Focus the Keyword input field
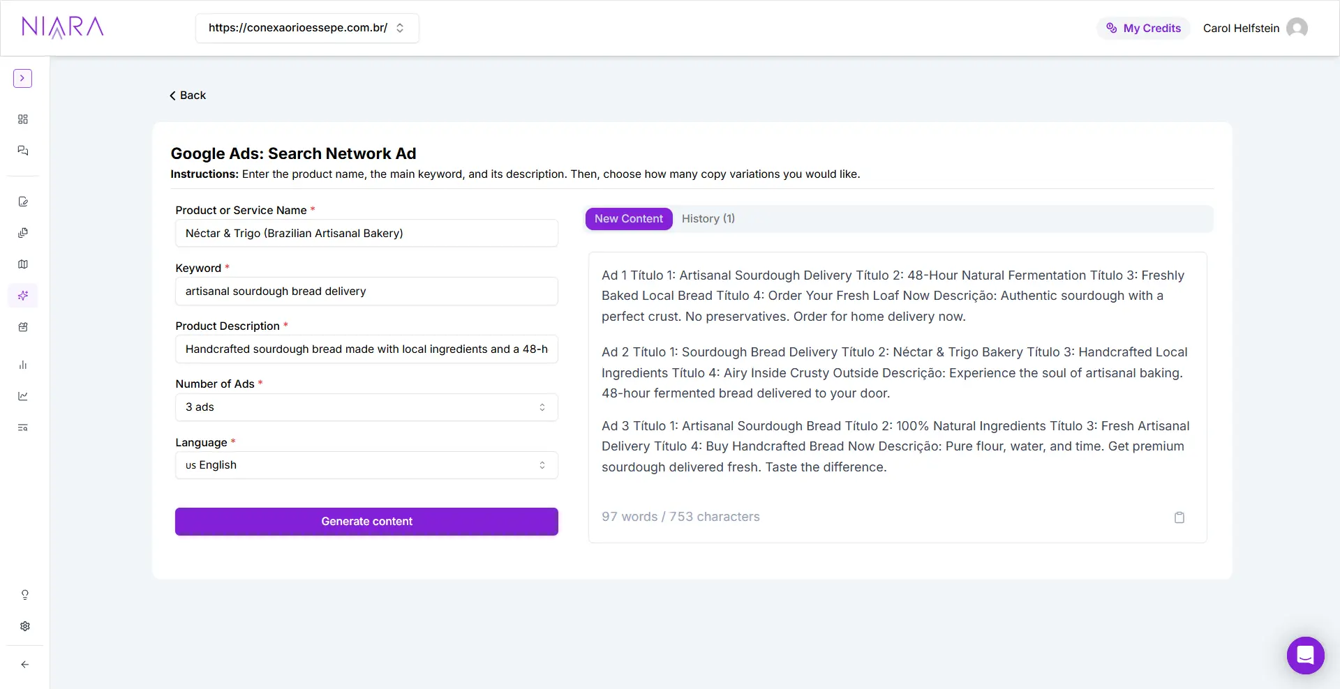This screenshot has width=1340, height=689. 366,291
